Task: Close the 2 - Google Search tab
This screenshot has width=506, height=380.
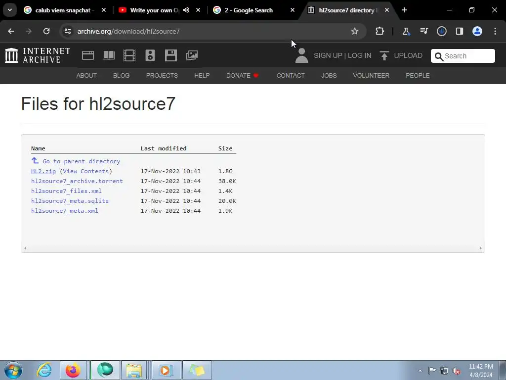Action: click(293, 10)
